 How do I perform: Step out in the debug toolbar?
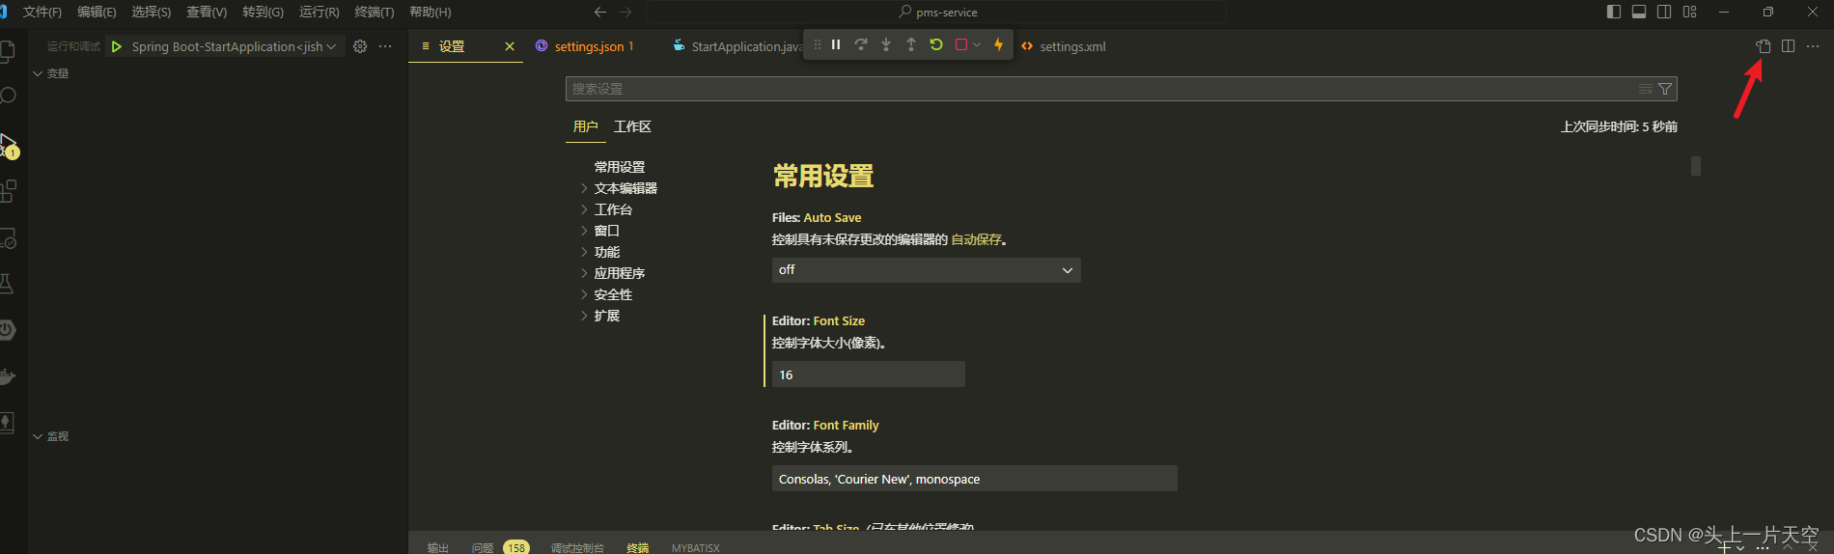(911, 44)
